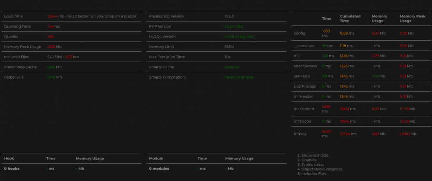Screen dimensions: 432x181
Task: Select the postProcess row label
Action: 305,86
